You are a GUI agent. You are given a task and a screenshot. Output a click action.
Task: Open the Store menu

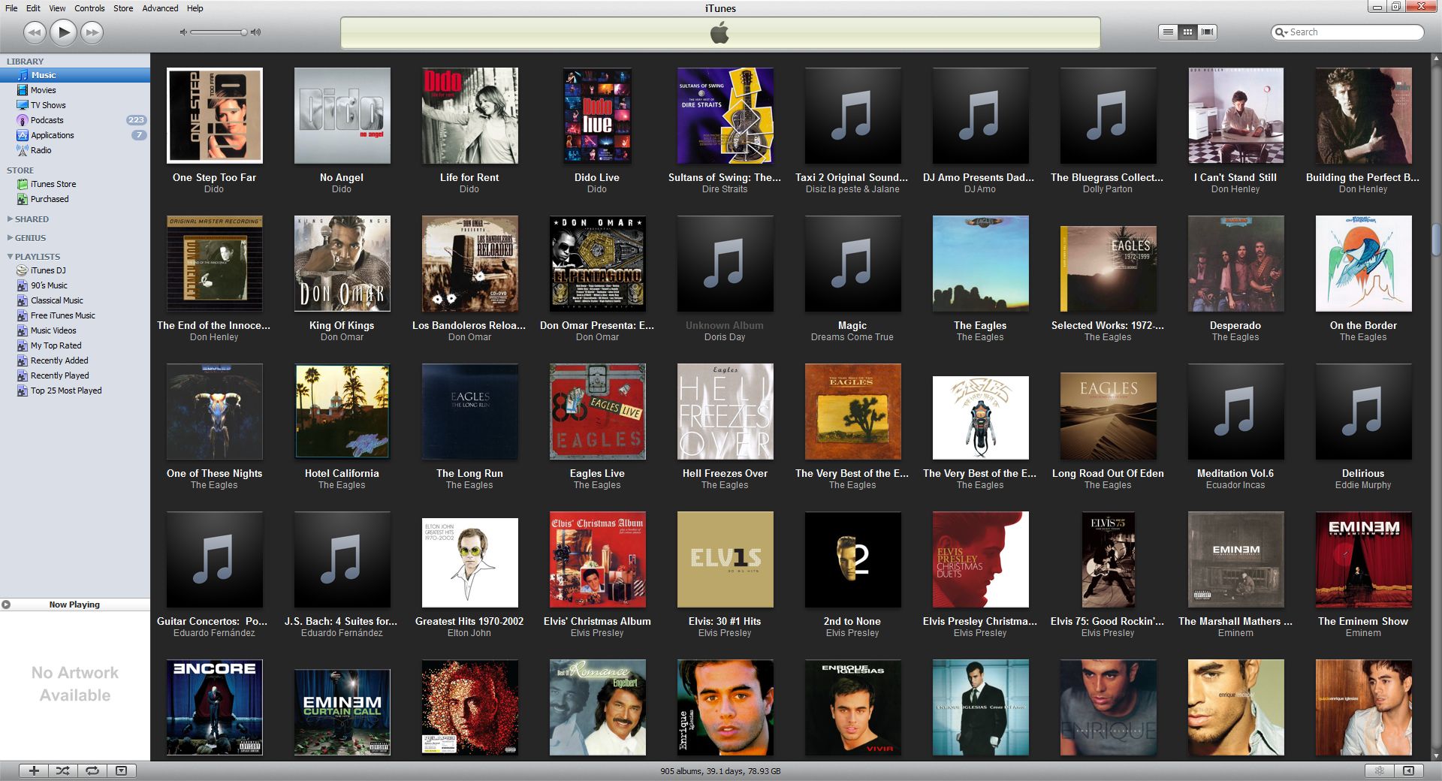123,8
